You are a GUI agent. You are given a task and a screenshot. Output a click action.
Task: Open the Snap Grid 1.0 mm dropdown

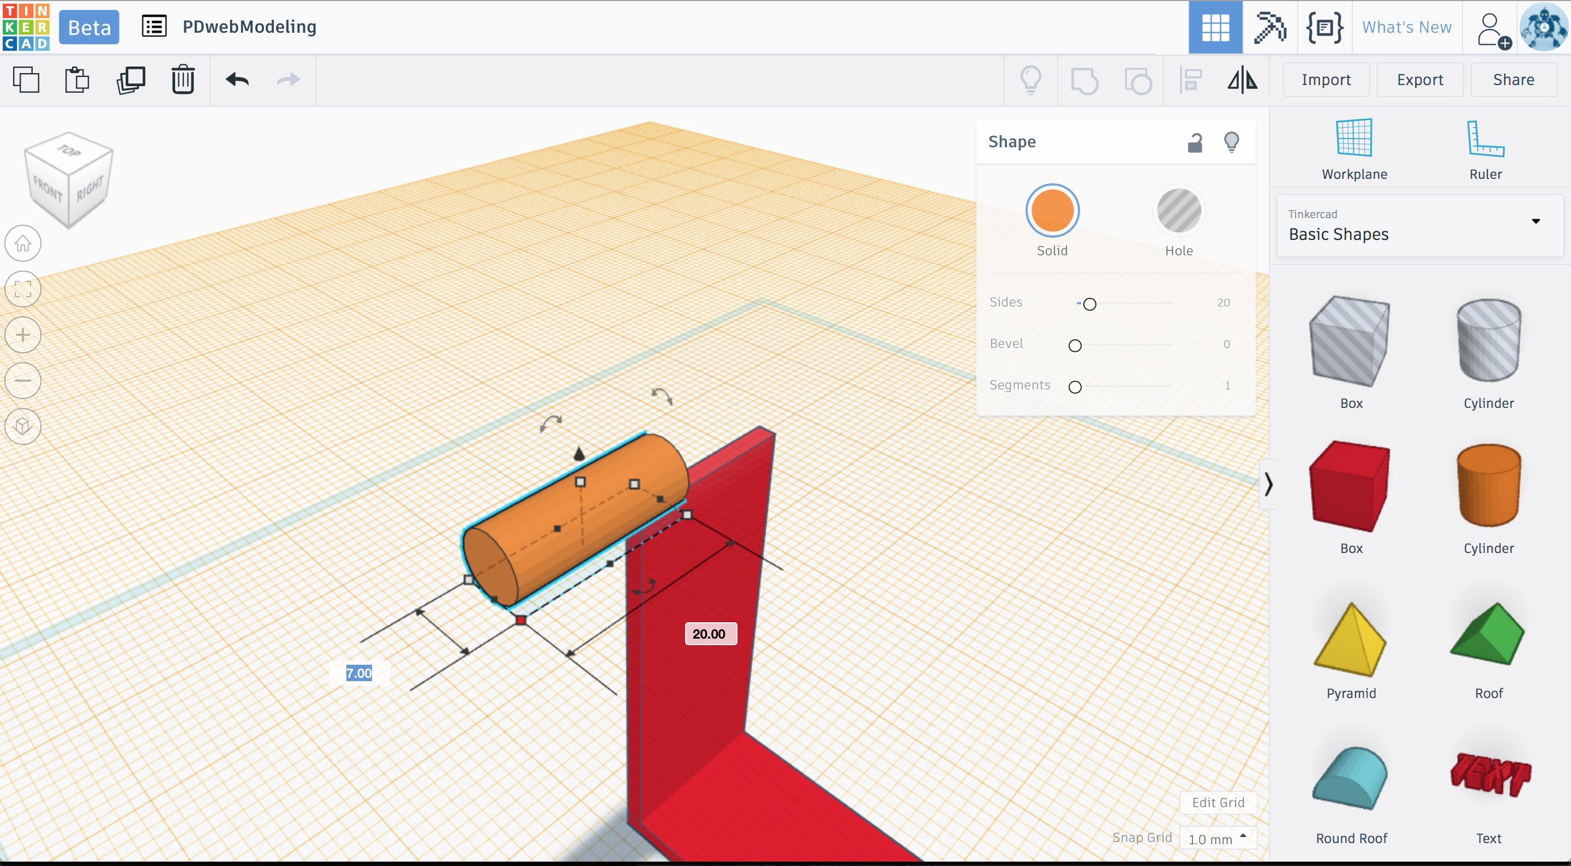pos(1218,839)
